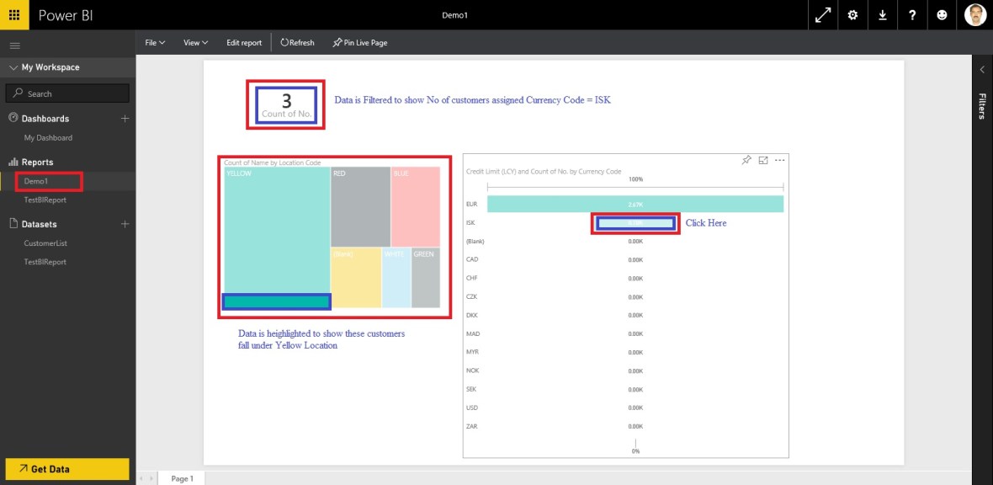Pin Live Page from the report toolbar

point(359,42)
